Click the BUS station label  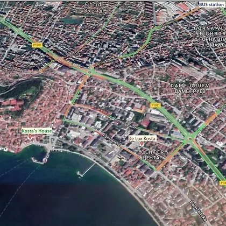211,4
